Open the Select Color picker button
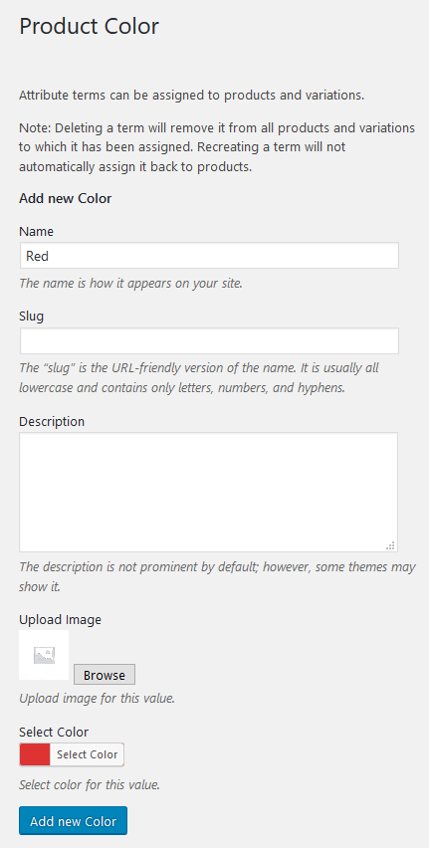The height and width of the screenshot is (848, 429). pyautogui.click(x=87, y=754)
